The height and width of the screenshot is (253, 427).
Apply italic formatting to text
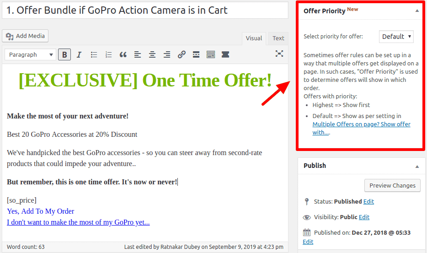point(79,54)
